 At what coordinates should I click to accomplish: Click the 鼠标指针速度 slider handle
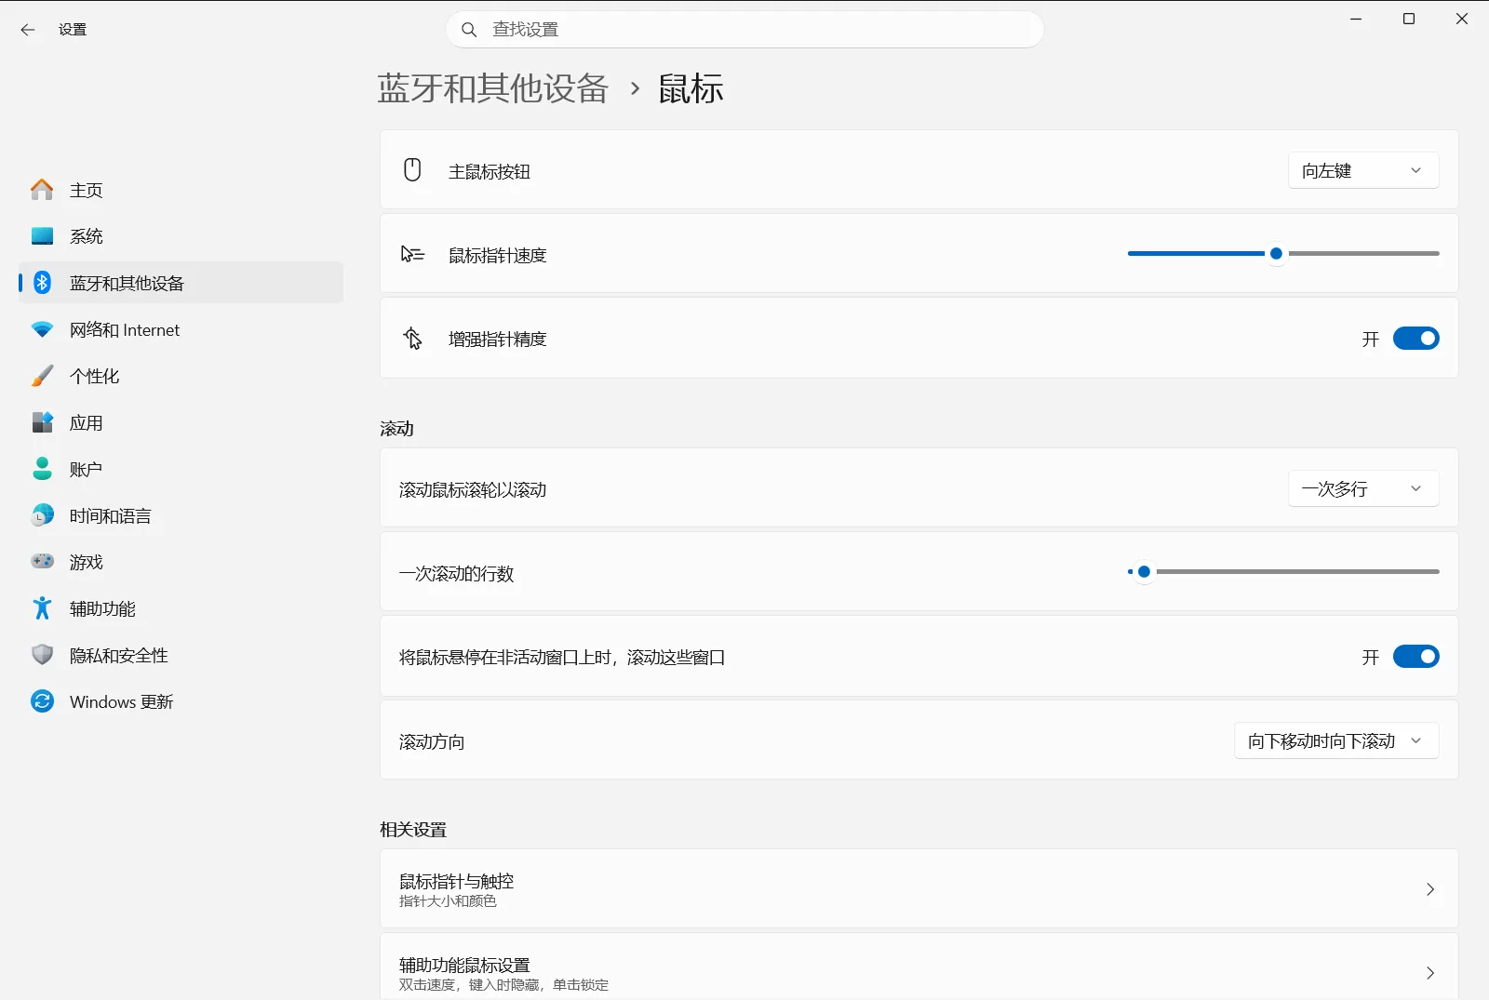[1277, 253]
